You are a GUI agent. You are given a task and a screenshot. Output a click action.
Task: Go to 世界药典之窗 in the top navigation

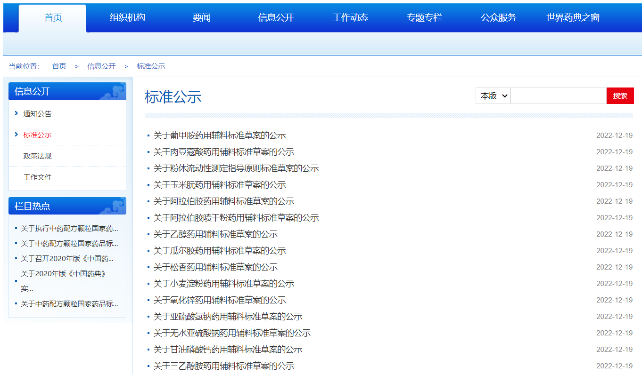[573, 18]
